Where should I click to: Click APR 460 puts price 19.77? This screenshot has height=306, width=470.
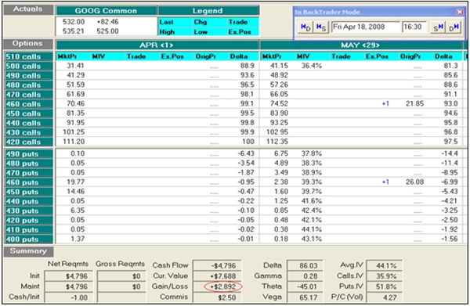pos(75,182)
